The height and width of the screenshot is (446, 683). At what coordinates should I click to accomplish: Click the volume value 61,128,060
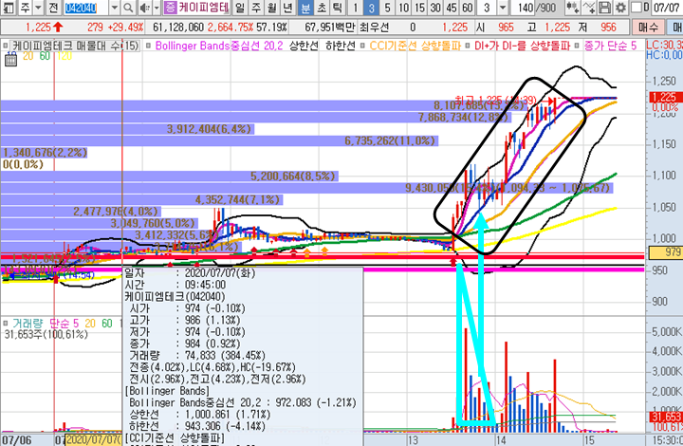coord(178,28)
